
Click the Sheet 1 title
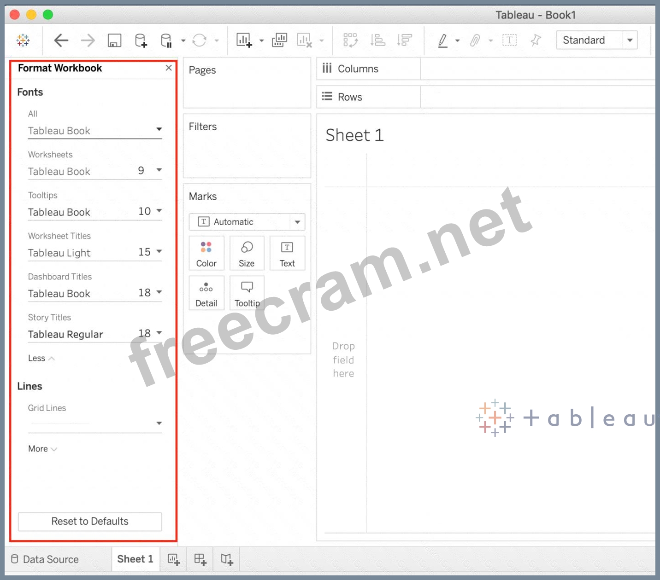coord(354,135)
